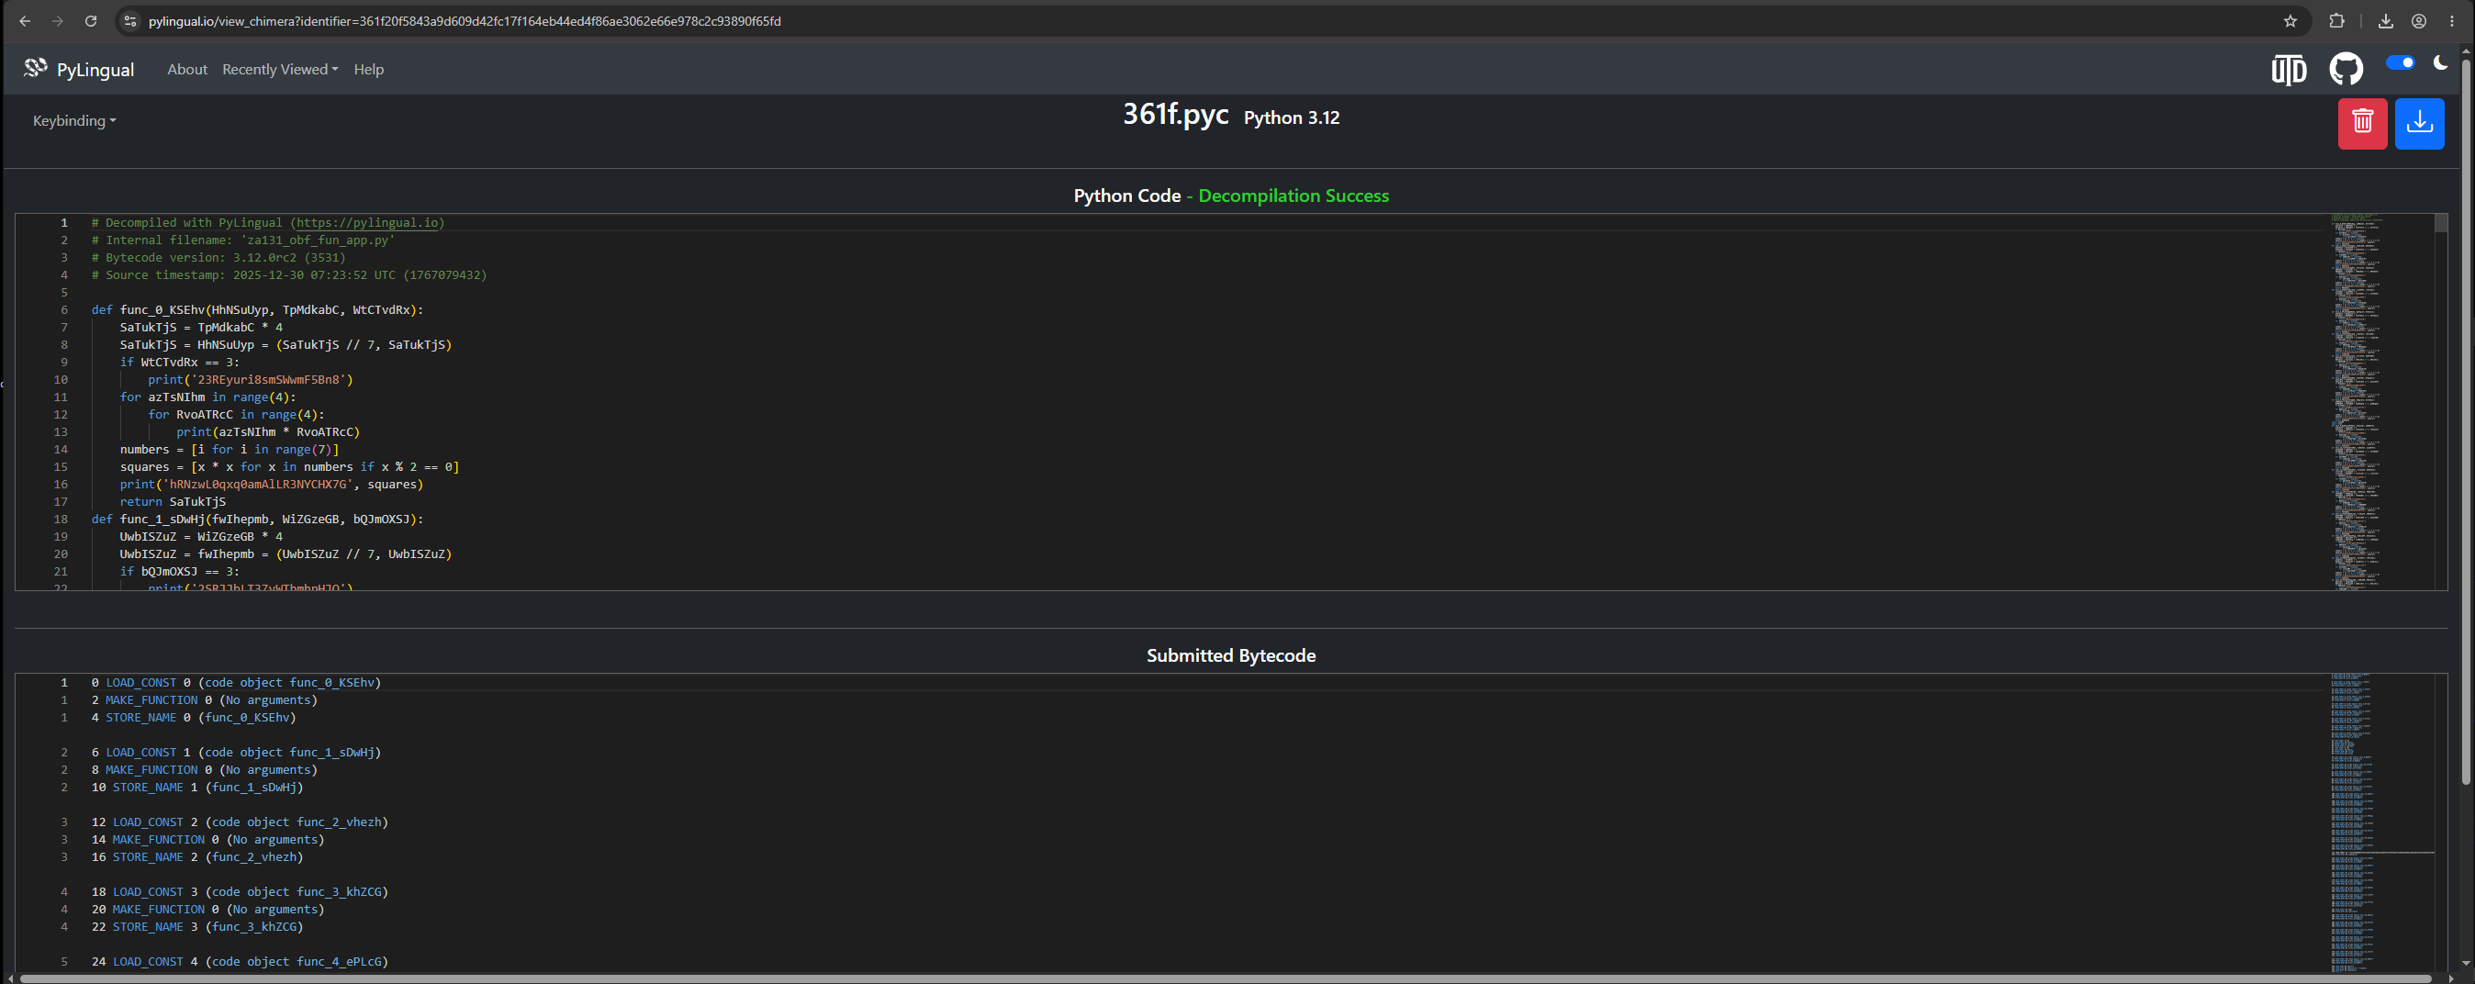
Task: Click bytecode STORE_NAME 1 (func_1_sDwHj) line
Action: 197,788
